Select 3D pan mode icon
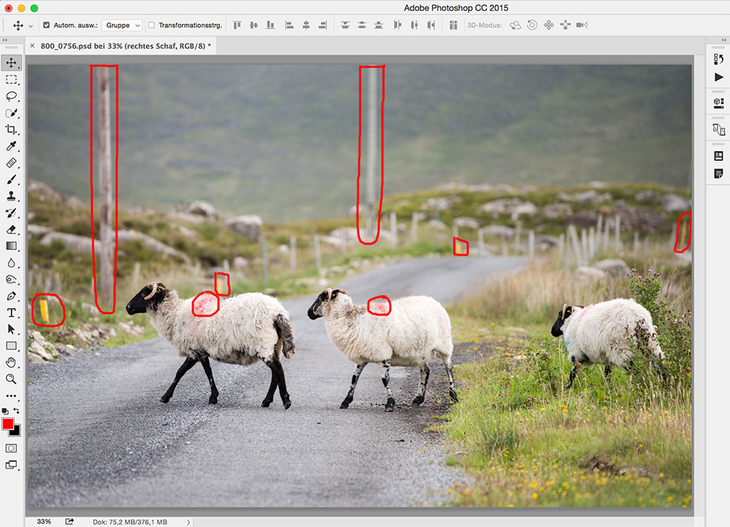 click(549, 25)
